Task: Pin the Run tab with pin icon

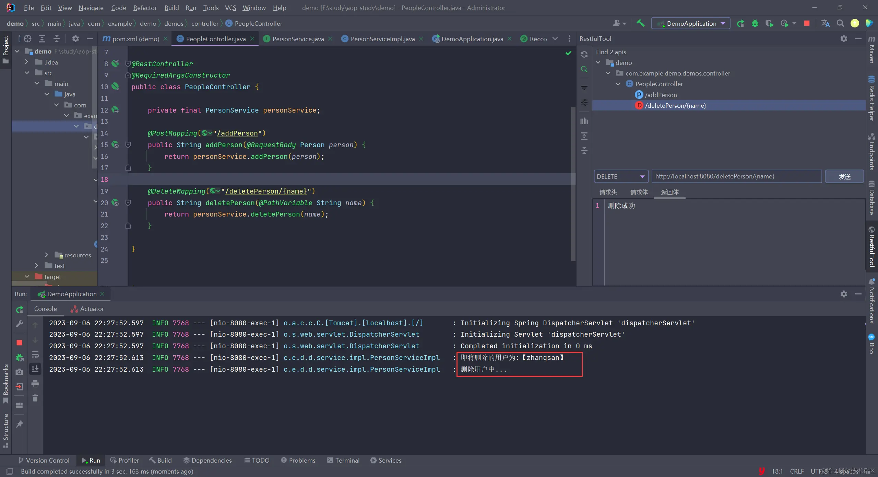Action: tap(20, 424)
